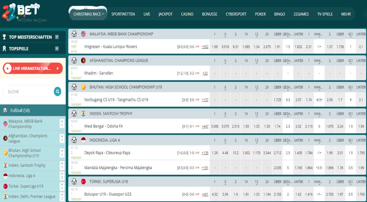Click the India flag in Santosh Trophy header
Screen dimensions: 367x202
83,113
